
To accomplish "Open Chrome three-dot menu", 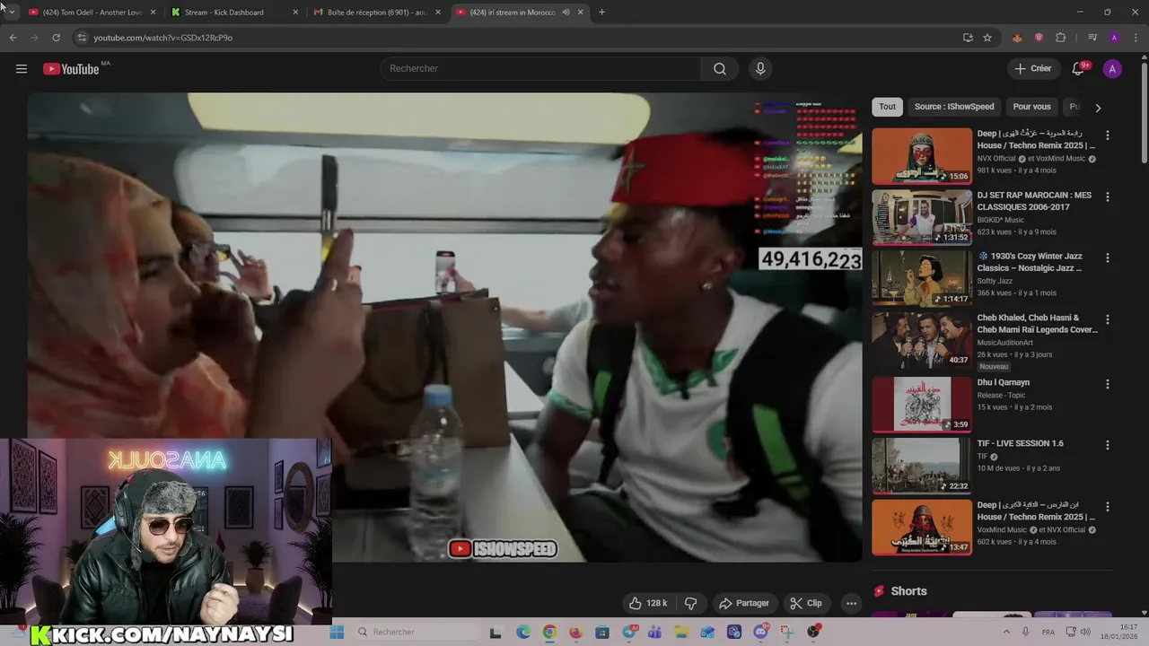I will [1136, 38].
